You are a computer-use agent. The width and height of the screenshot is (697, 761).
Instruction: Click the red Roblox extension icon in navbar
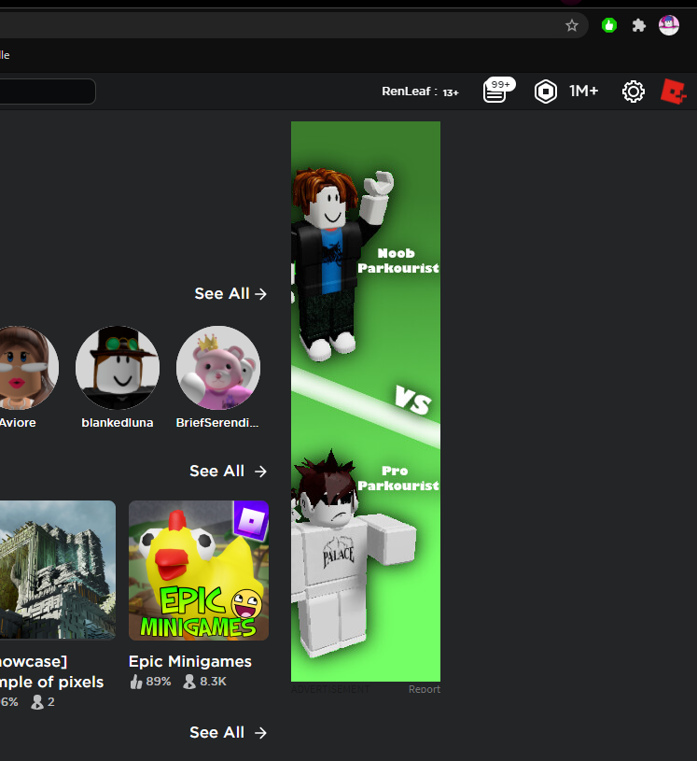coord(674,92)
